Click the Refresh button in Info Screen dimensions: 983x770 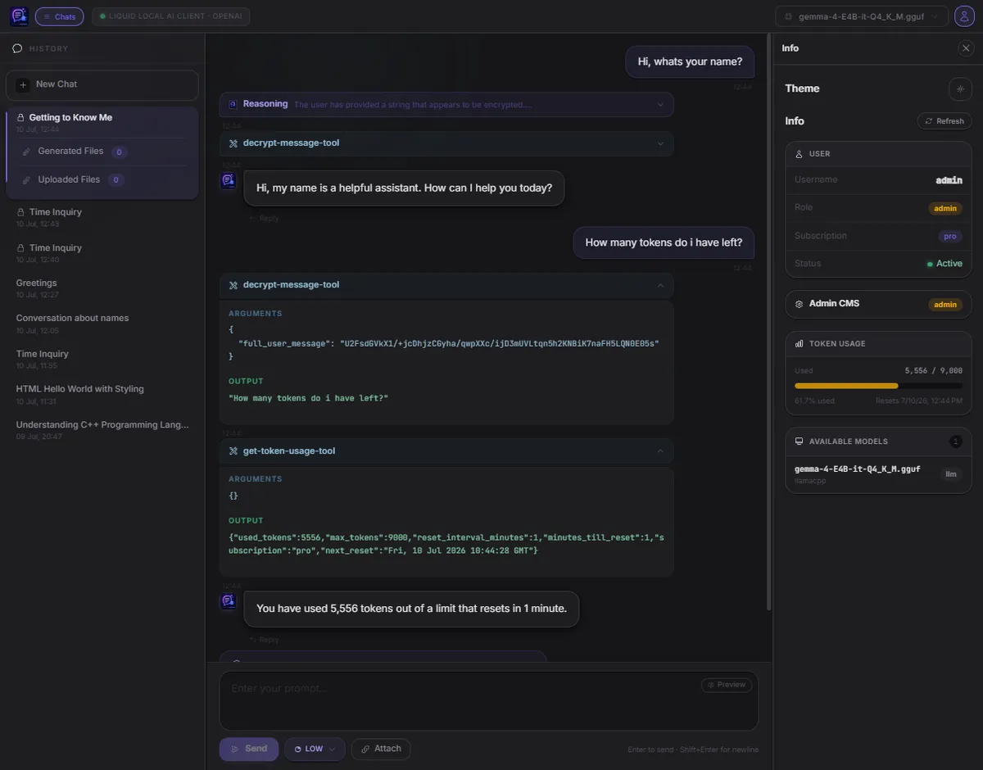pos(944,121)
